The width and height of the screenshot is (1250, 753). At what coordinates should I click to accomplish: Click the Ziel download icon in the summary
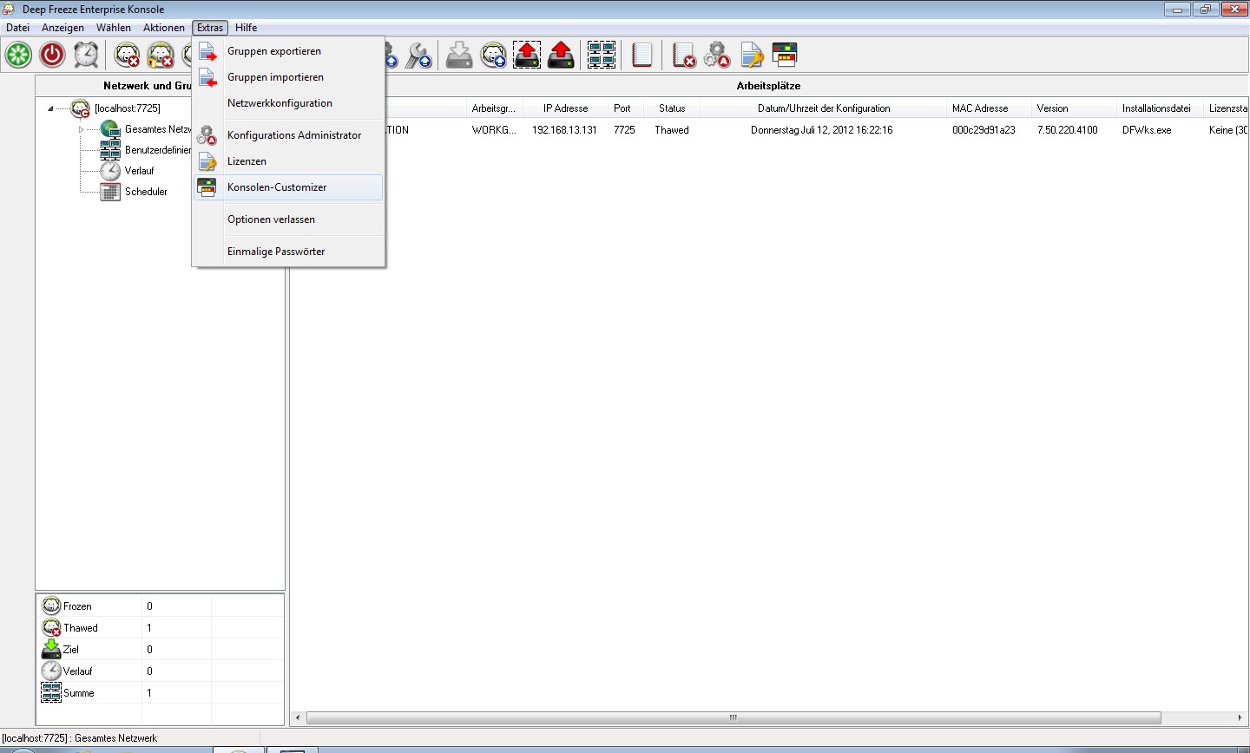click(x=51, y=649)
